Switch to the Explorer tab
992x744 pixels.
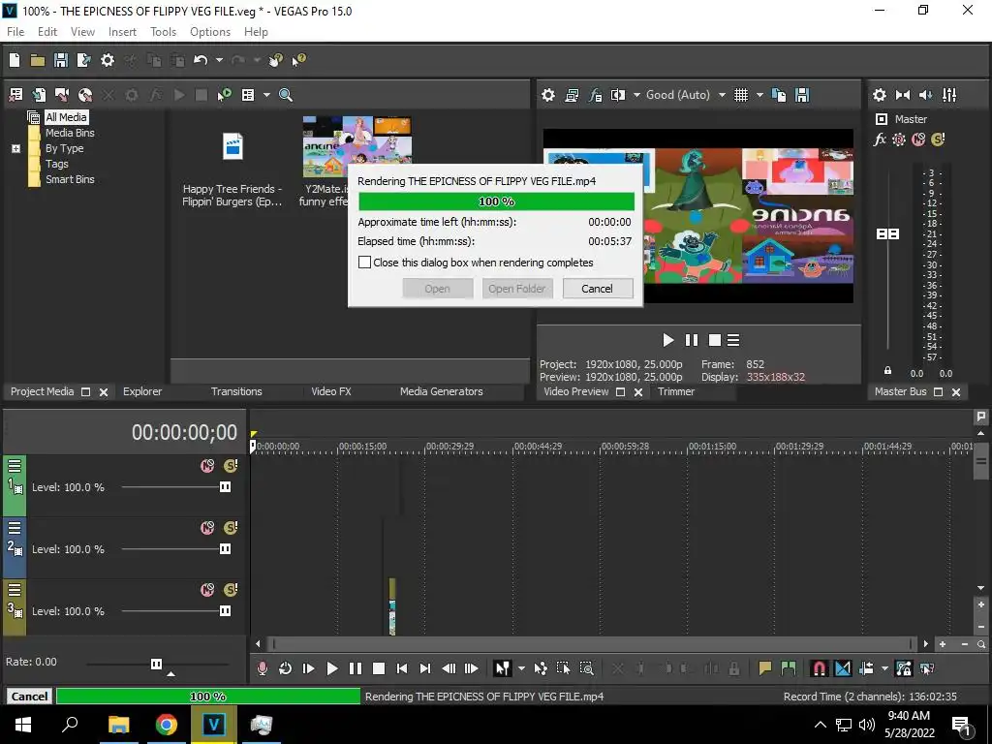tap(142, 391)
